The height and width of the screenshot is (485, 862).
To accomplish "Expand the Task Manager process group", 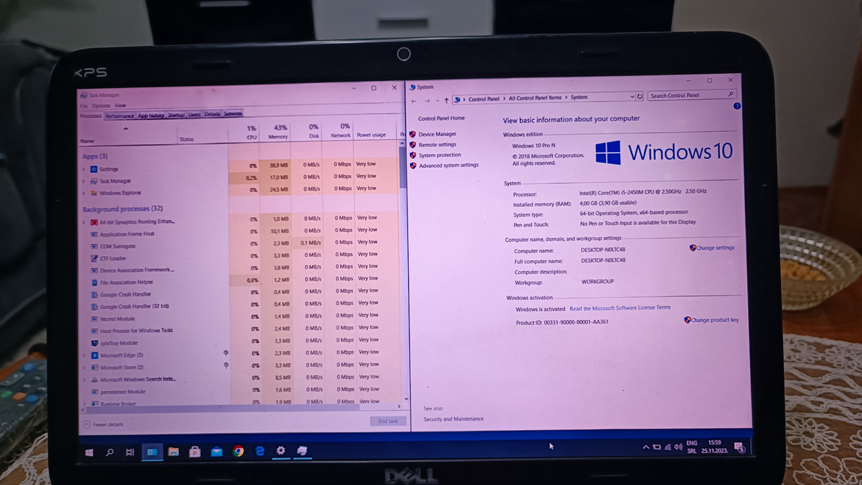I will 84,181.
